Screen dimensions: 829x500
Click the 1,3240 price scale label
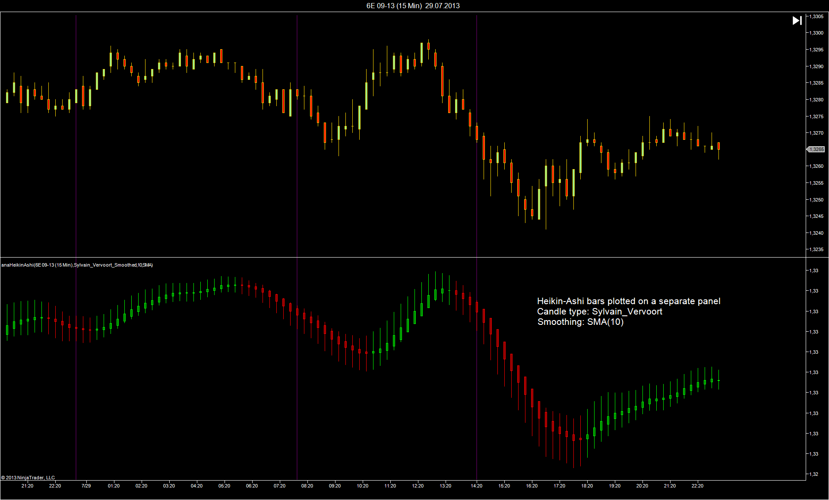click(816, 233)
